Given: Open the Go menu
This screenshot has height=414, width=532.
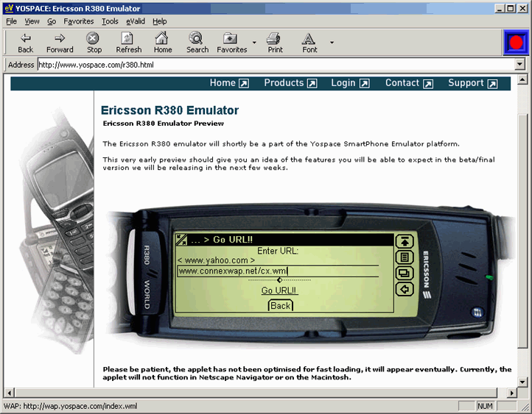Looking at the screenshot, I should pyautogui.click(x=52, y=21).
